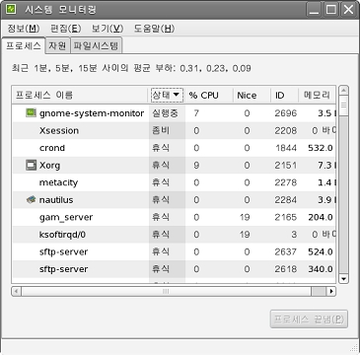Minimize the System Monitor window
The width and height of the screenshot is (360, 355).
tap(314, 10)
